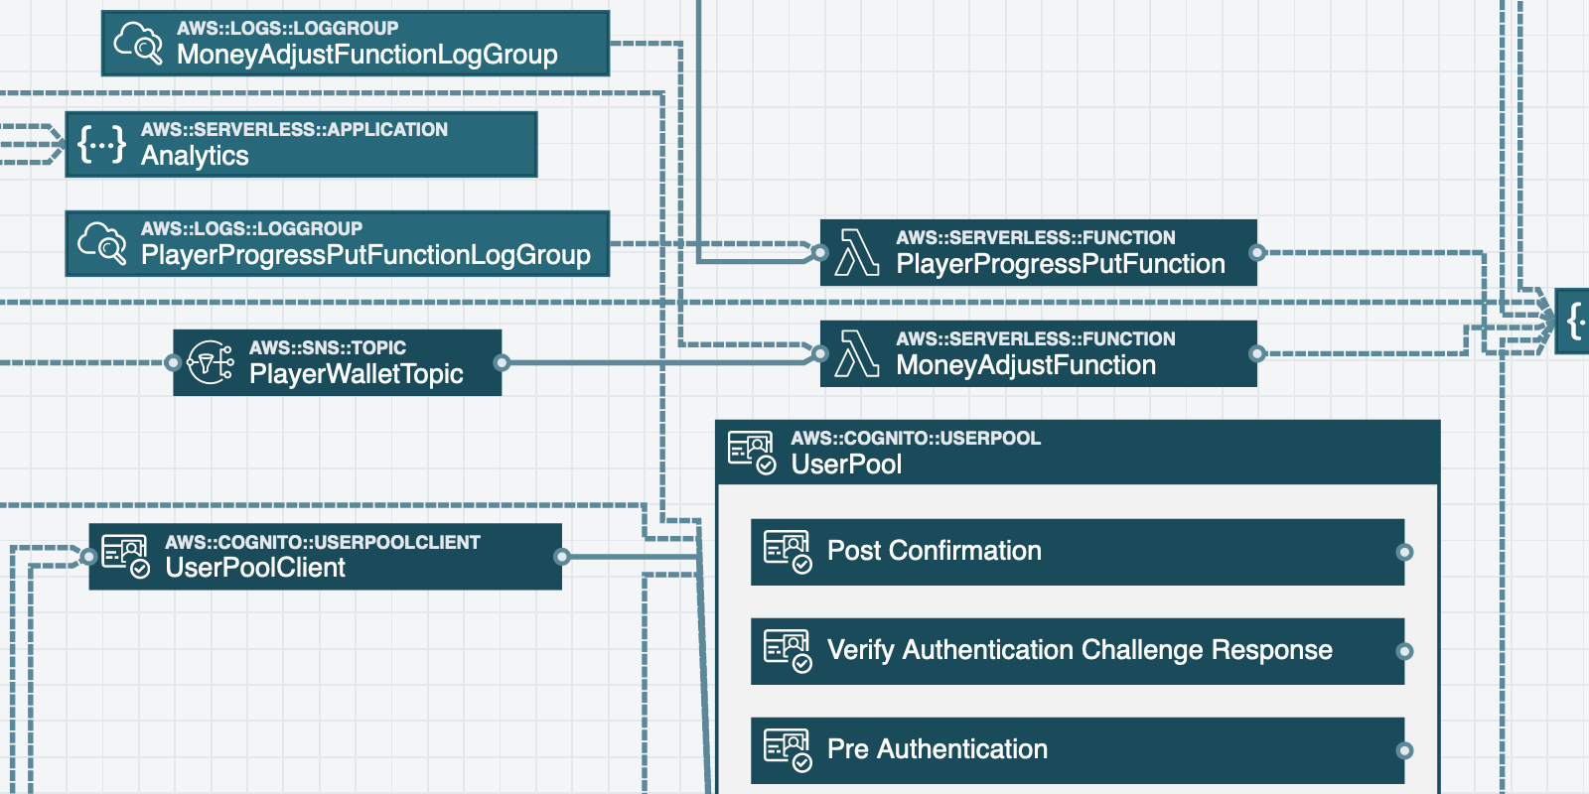
Task: Click Verify Authentication Challenge Response output port
Action: pos(1404,651)
